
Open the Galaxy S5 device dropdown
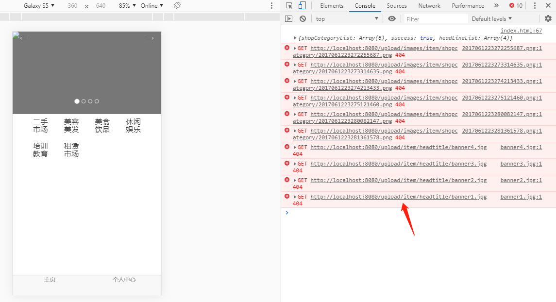39,6
